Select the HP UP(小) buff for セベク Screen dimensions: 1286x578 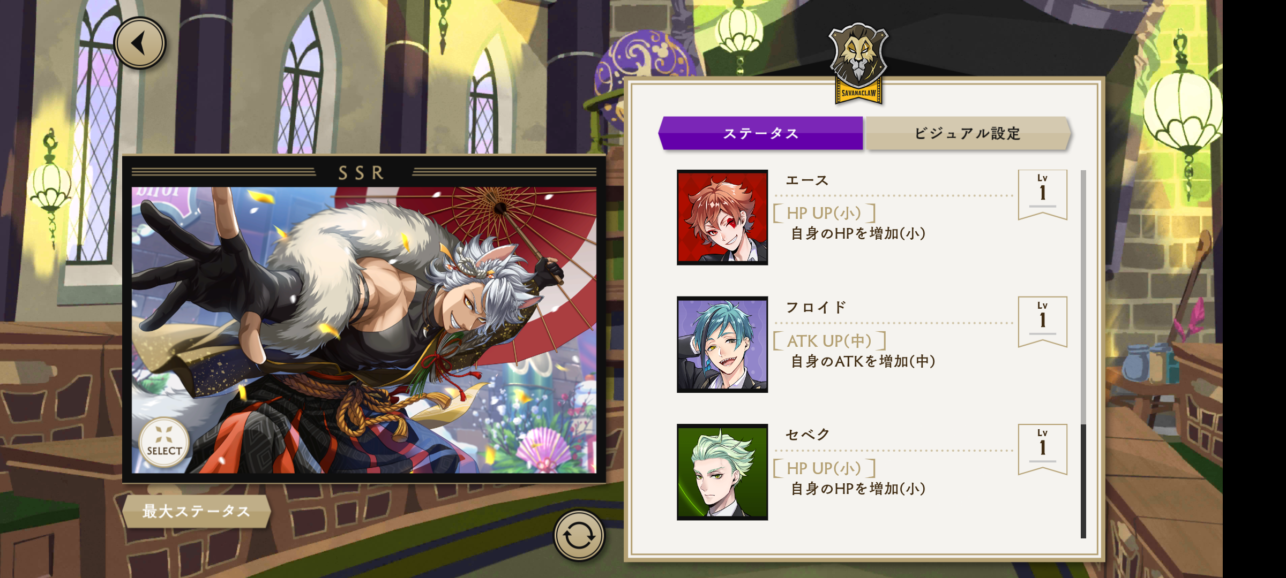(825, 468)
